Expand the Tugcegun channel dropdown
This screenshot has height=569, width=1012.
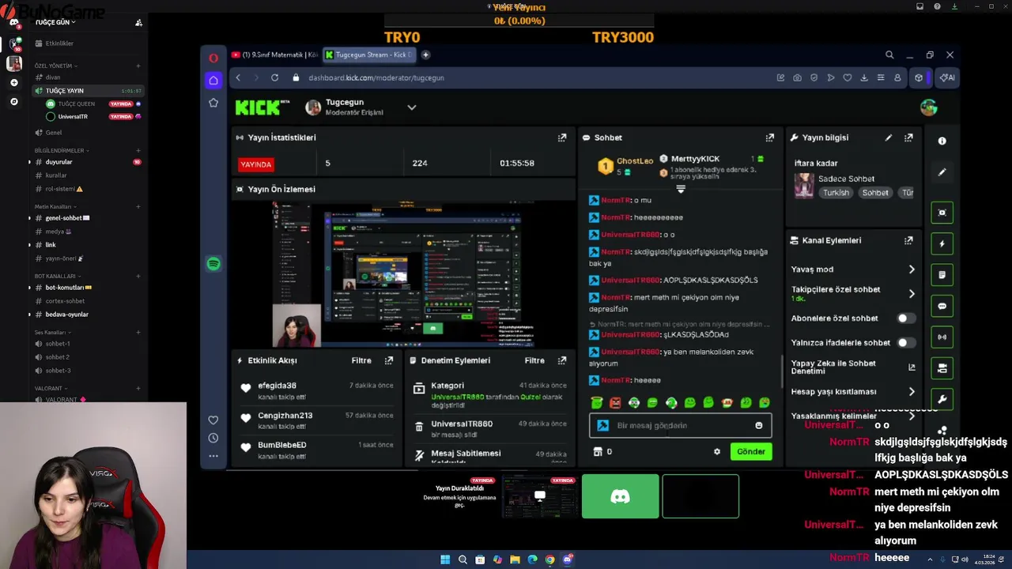pyautogui.click(x=411, y=107)
